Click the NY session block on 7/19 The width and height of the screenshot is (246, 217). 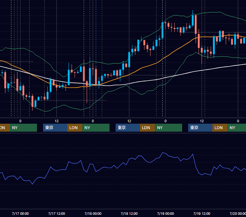tap(237, 128)
